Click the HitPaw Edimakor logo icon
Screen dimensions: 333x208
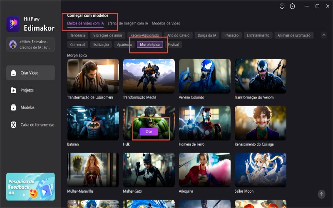click(x=13, y=24)
